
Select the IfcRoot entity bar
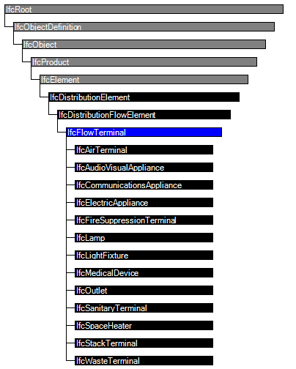coord(144,10)
